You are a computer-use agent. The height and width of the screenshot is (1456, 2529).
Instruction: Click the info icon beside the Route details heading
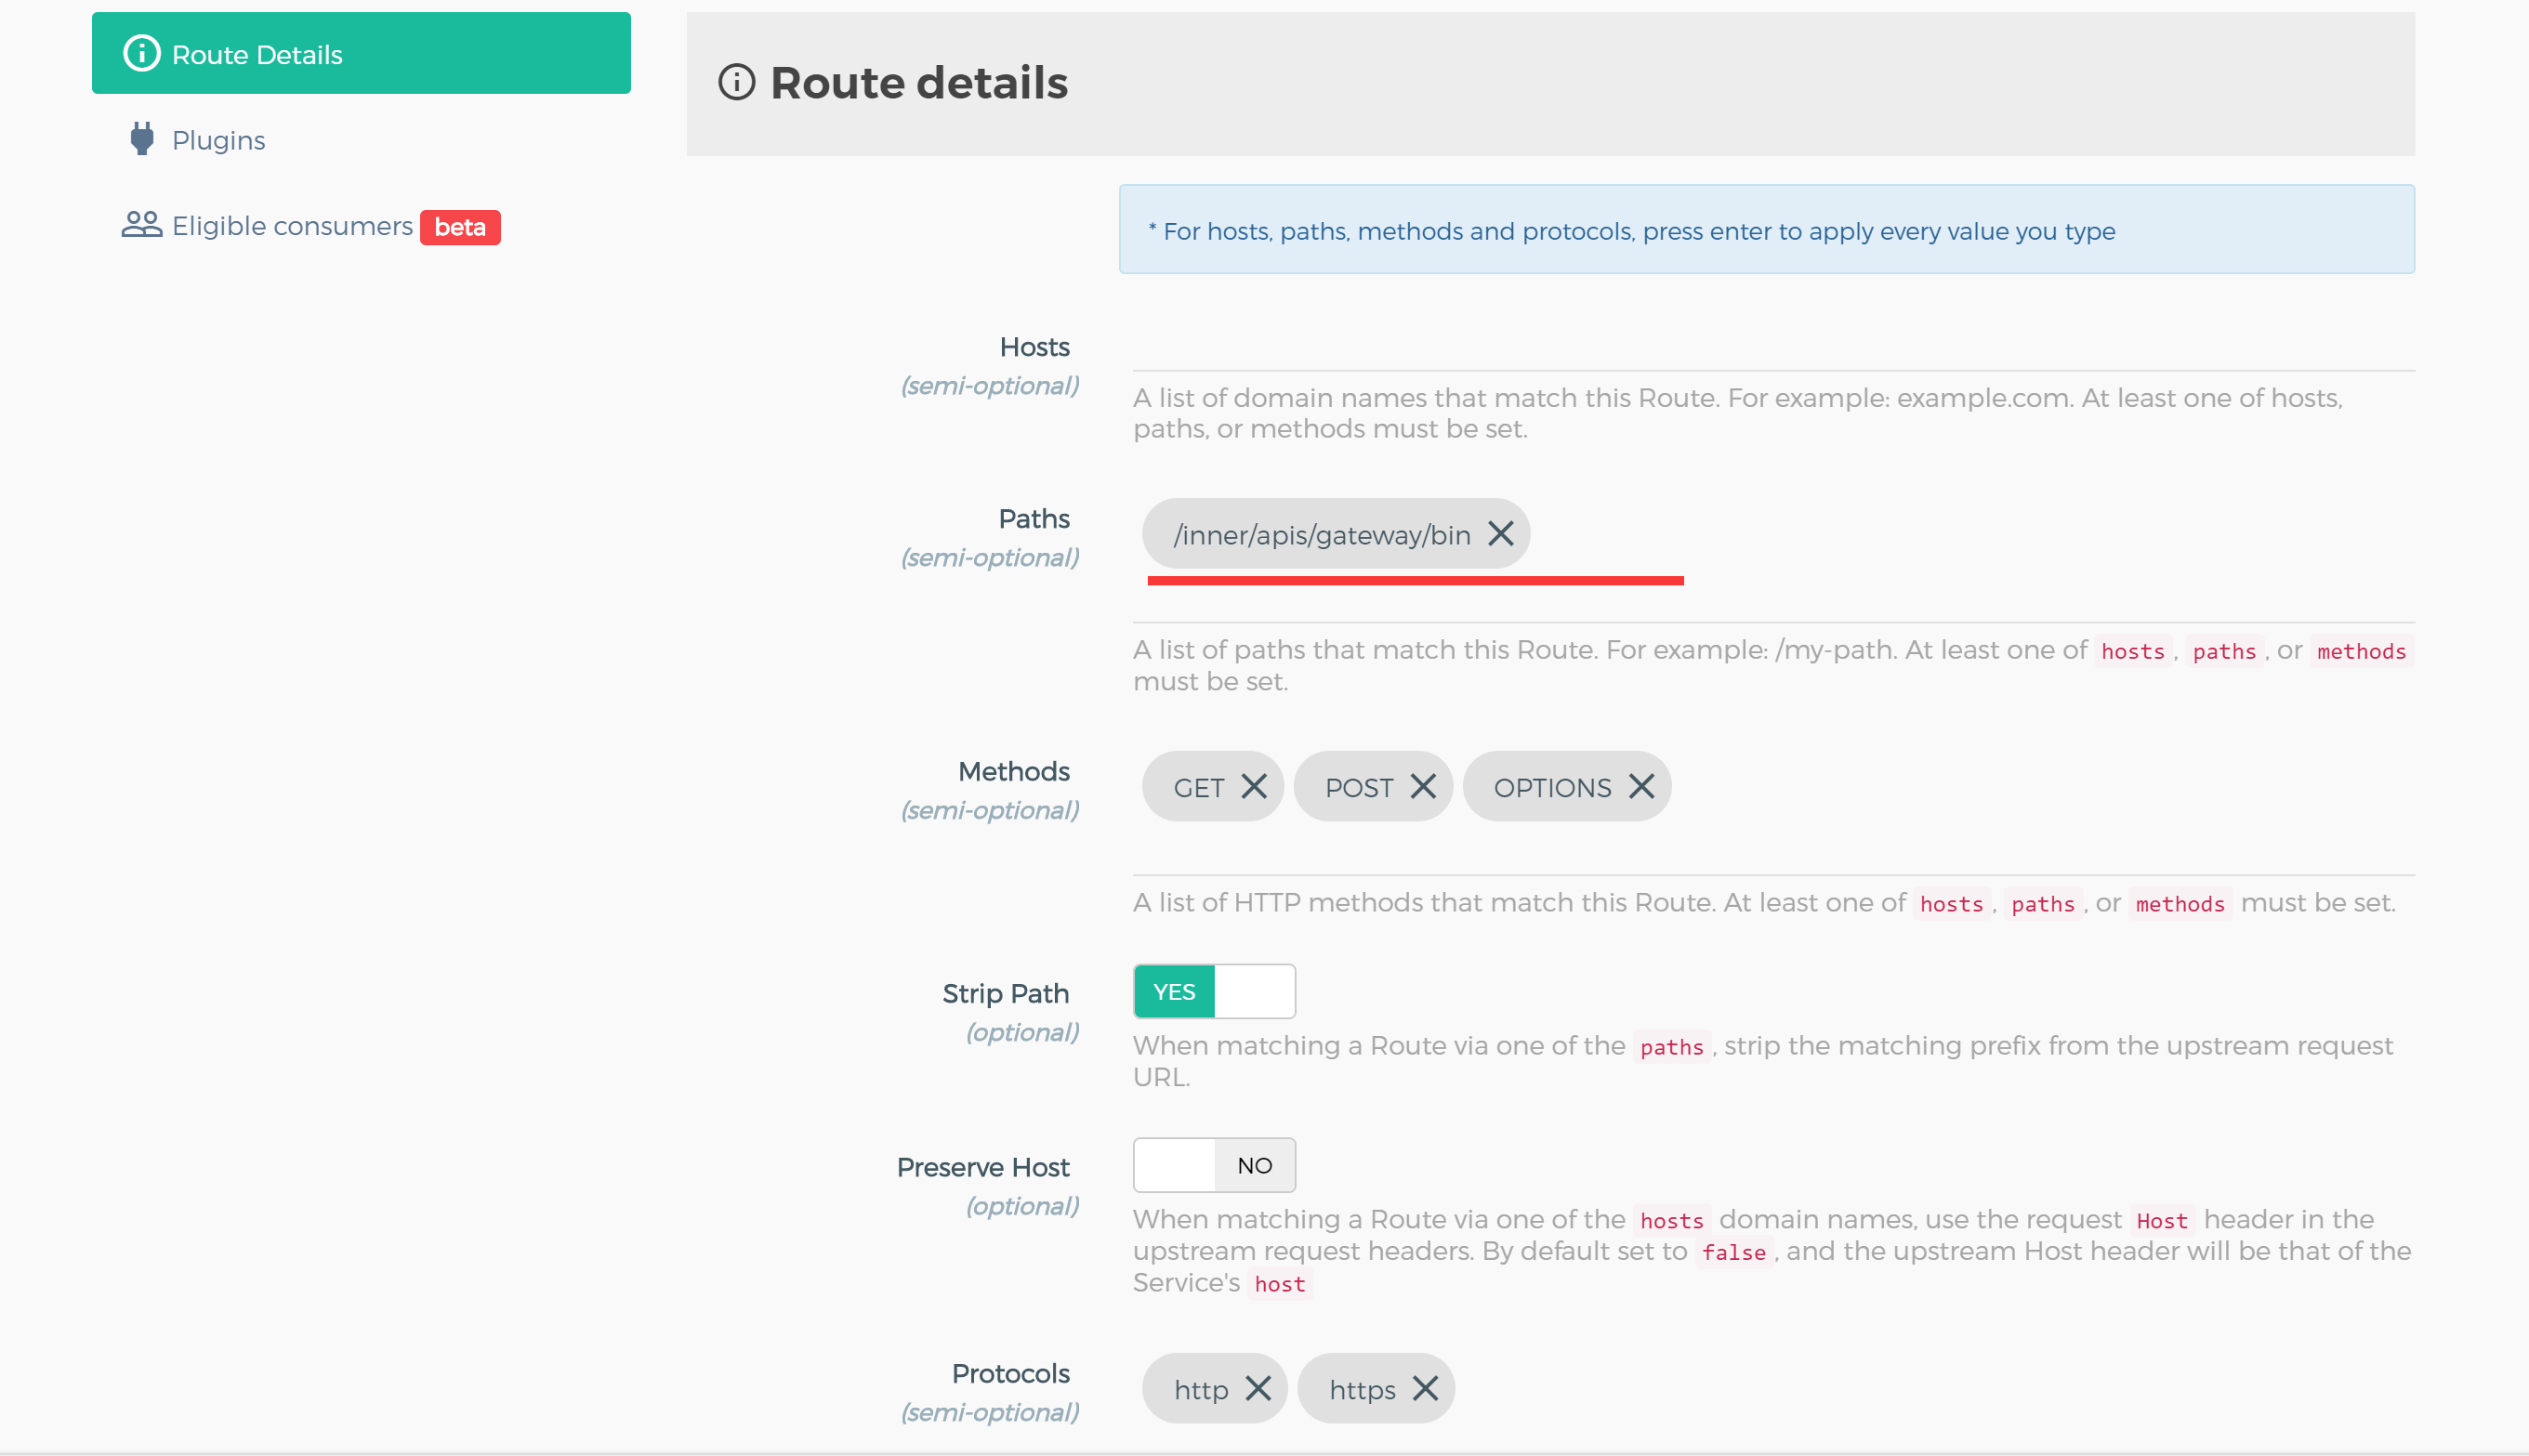click(737, 82)
